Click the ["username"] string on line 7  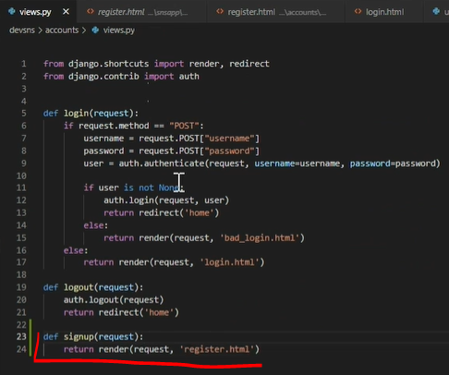click(x=229, y=139)
